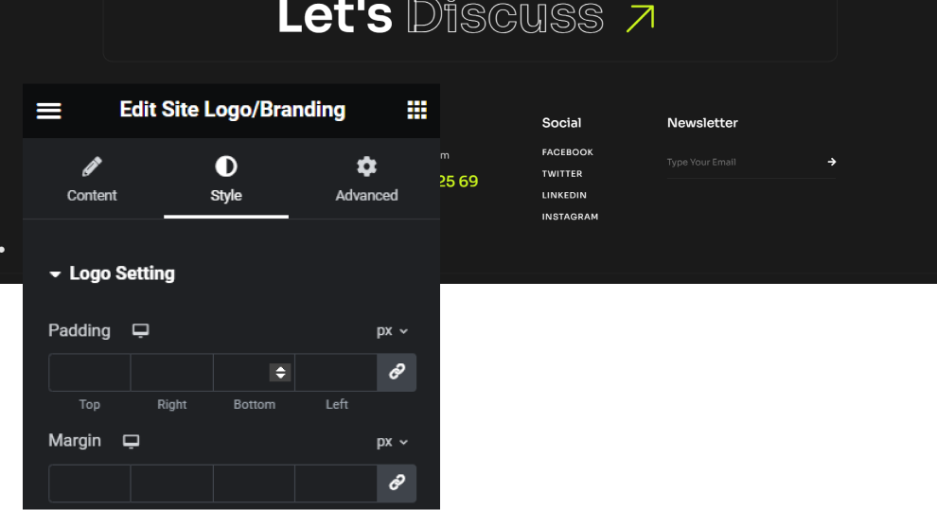Click the Padding Bottom stepper arrows
Viewport: 937px width, 510px height.
pyautogui.click(x=280, y=373)
